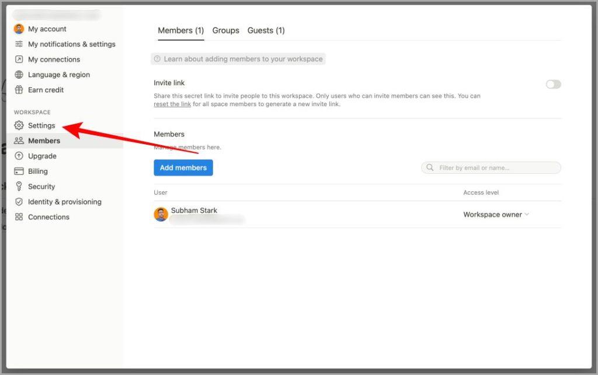Open Identity & provisioning section

pos(65,202)
